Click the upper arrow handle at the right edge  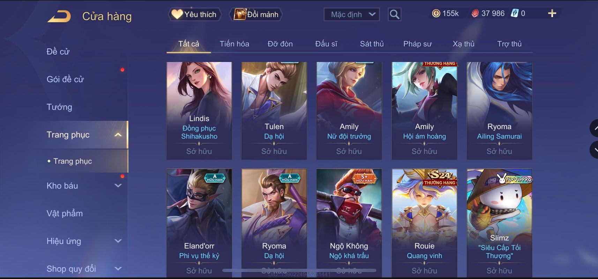point(594,128)
